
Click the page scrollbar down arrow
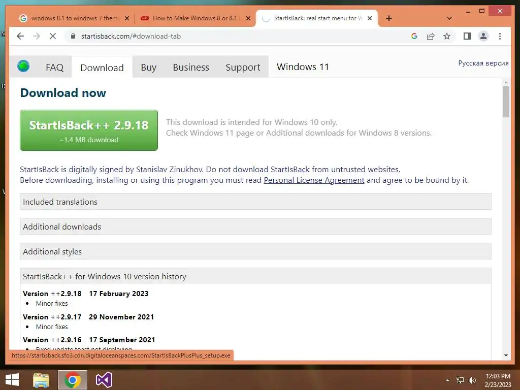[x=506, y=355]
